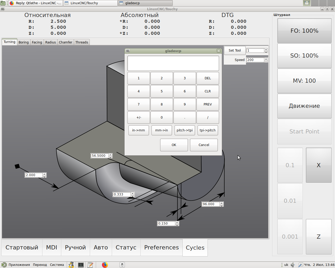Click the clock date display in panel
This screenshot has width=335, height=268.
pyautogui.click(x=319, y=265)
